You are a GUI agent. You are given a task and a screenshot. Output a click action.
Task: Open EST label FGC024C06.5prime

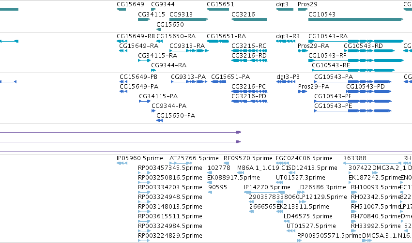click(x=304, y=158)
